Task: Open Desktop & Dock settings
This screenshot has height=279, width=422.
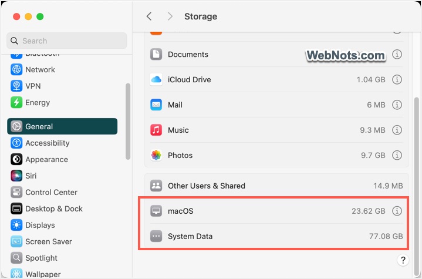Action: [62, 209]
